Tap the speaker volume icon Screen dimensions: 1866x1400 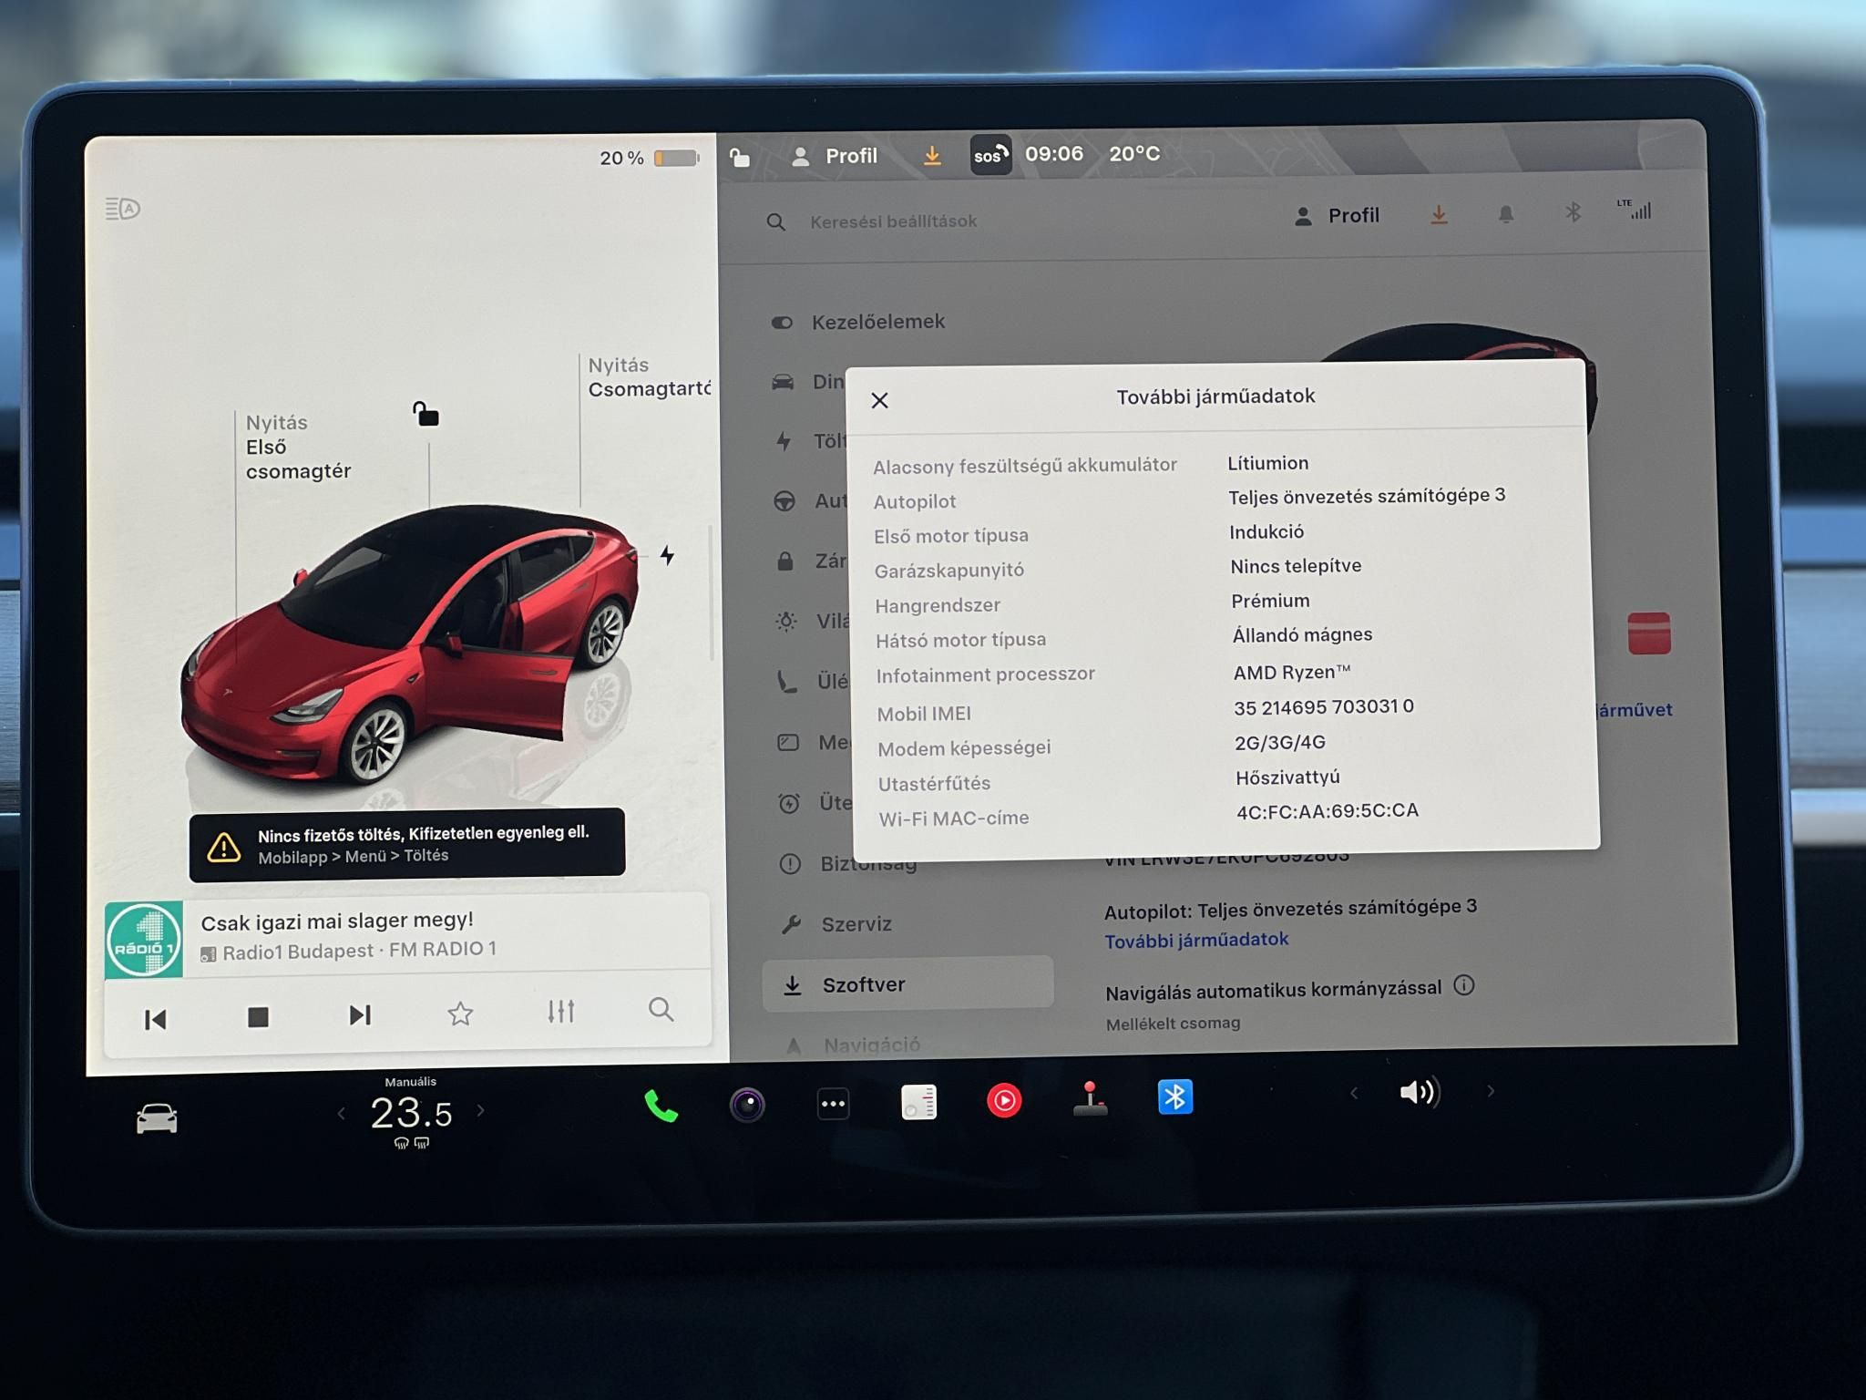pyautogui.click(x=1420, y=1092)
